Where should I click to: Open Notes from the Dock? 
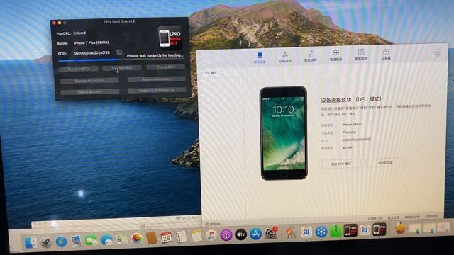(196, 236)
